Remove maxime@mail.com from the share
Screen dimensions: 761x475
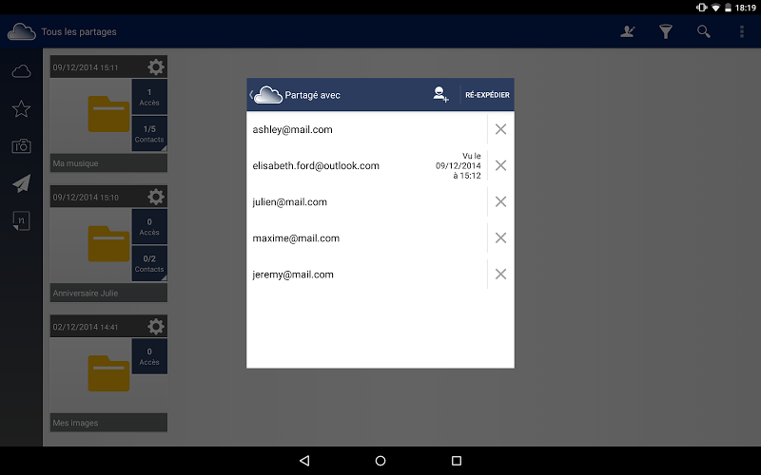(500, 238)
